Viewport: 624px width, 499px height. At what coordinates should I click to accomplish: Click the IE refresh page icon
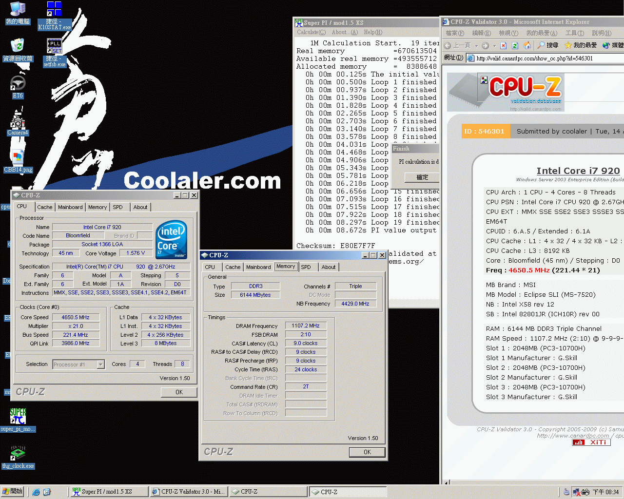tap(516, 45)
